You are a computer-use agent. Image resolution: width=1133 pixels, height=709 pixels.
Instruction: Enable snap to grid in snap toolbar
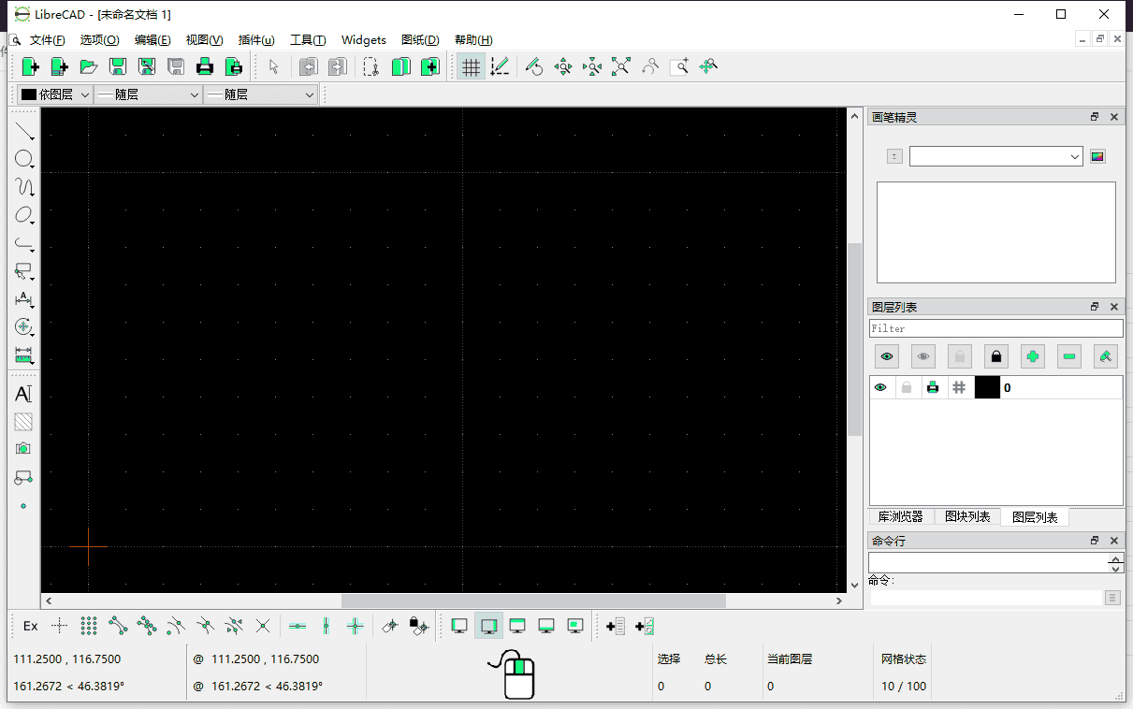tap(87, 626)
